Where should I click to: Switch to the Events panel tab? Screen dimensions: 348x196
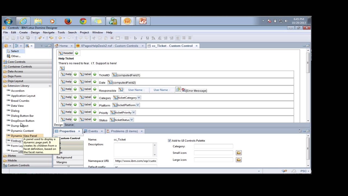coord(93,131)
